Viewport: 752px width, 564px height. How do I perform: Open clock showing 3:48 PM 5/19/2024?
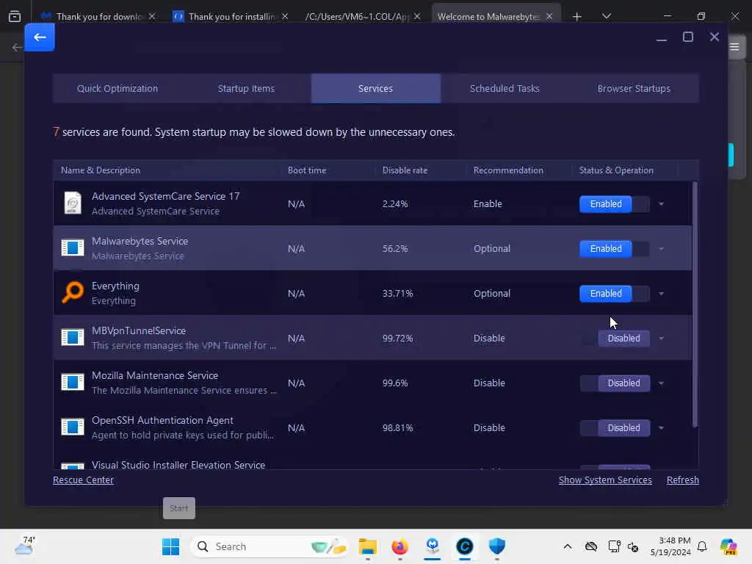point(670,546)
